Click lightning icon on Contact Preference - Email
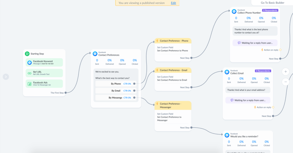Image resolution: width=293 pixels, height=153 pixels. [157, 70]
